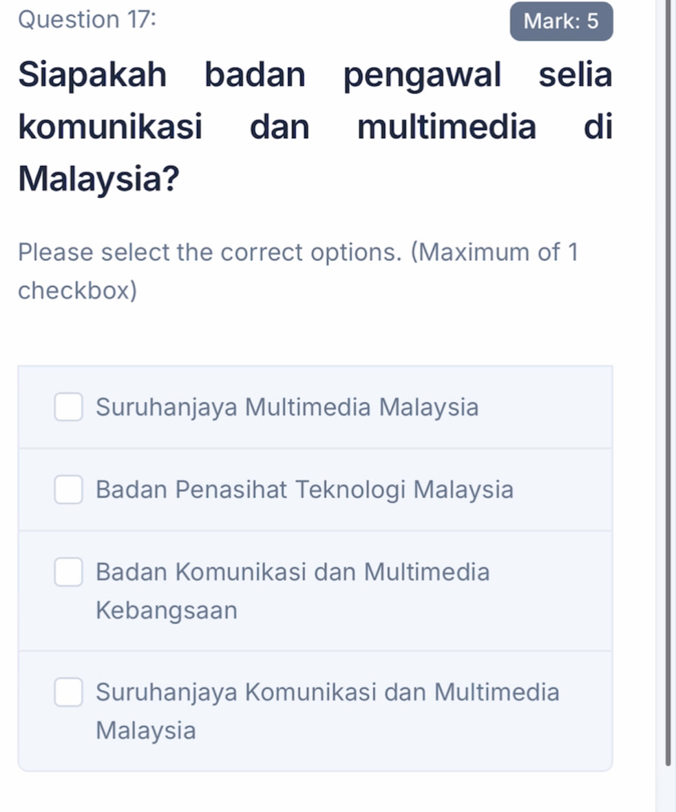Click the Mark: 5 badge

(560, 21)
